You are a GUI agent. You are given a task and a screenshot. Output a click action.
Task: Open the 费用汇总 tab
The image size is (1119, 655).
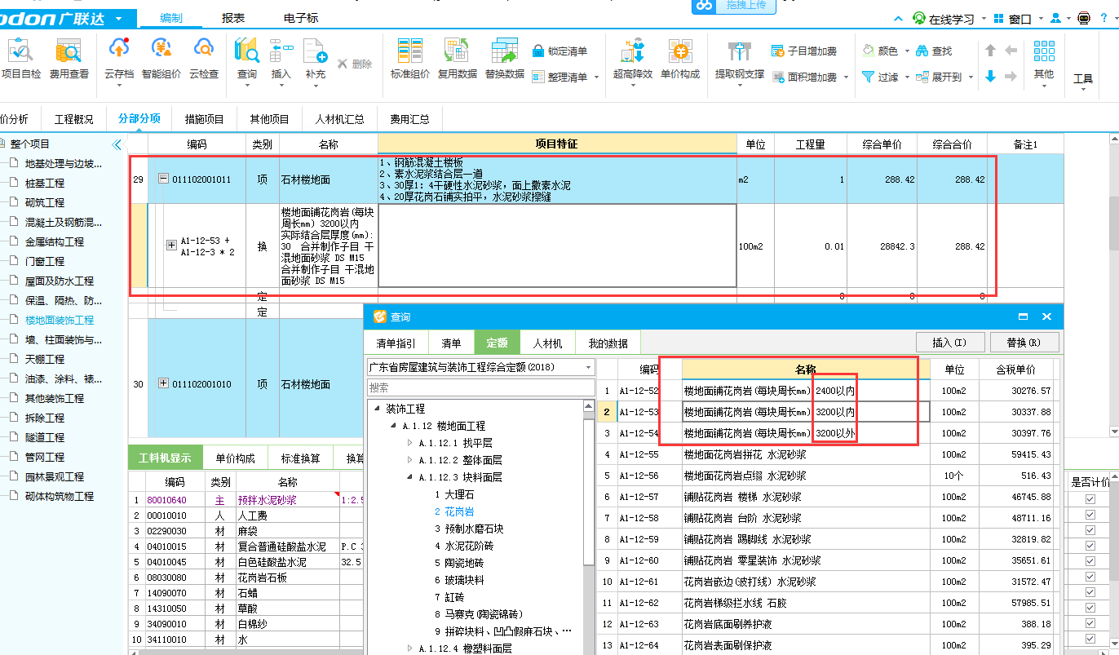tap(409, 119)
